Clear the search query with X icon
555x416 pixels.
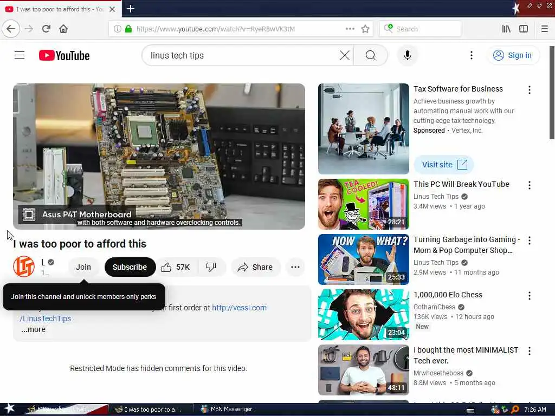point(344,55)
